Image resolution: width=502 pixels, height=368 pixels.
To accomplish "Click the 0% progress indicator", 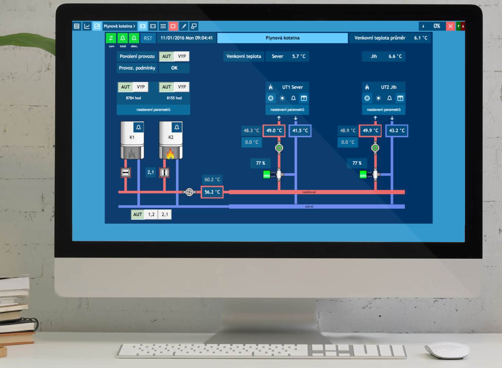I will point(437,26).
